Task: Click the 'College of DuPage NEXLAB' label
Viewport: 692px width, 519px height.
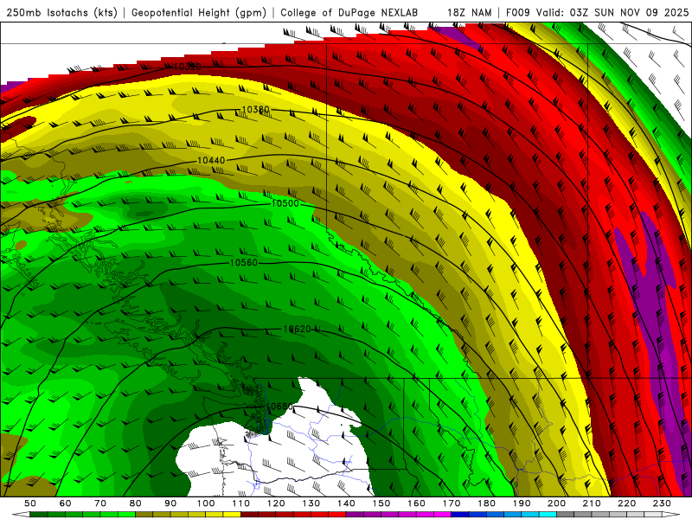Action: point(349,13)
